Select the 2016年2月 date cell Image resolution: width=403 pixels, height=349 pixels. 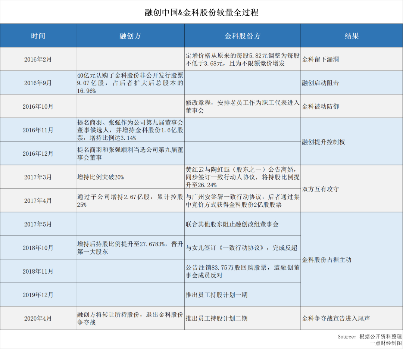pyautogui.click(x=38, y=59)
